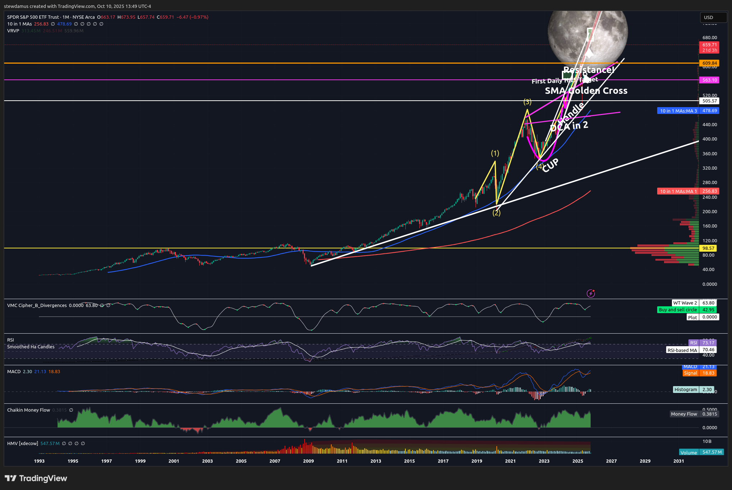Click the last empty-value symbol in the 10 in 1 MAs row
732x490 pixels.
101,24
